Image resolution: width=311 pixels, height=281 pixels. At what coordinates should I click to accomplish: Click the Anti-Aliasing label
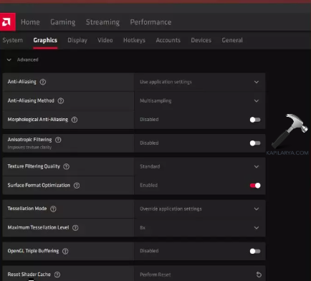[x=21, y=82]
